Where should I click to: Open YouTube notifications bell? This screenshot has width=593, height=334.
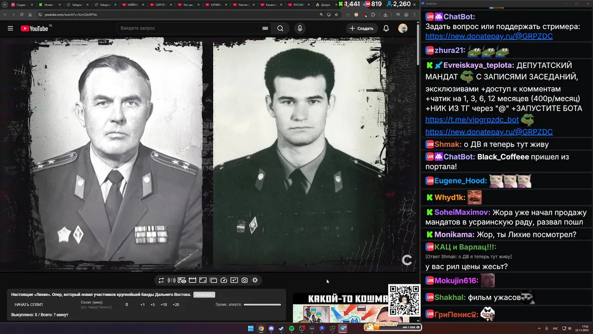pyautogui.click(x=386, y=28)
